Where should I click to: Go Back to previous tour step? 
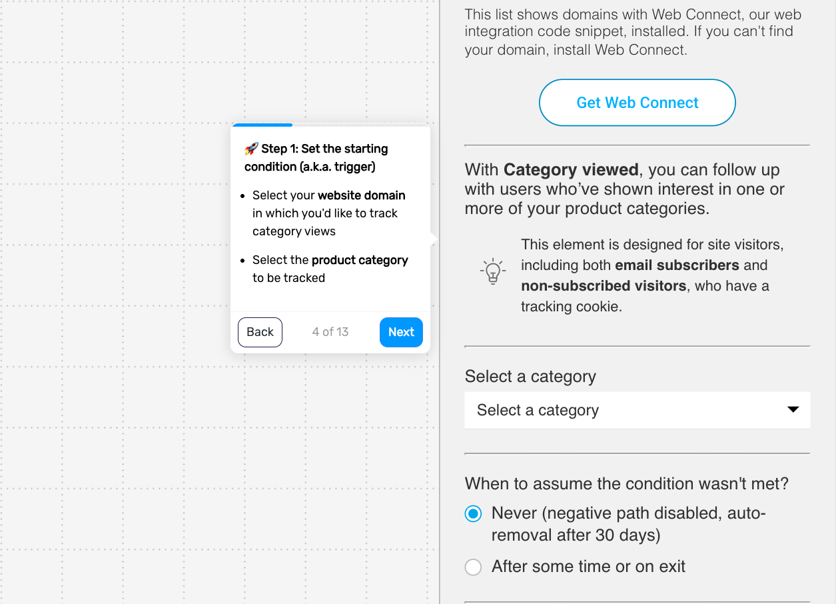click(x=260, y=332)
